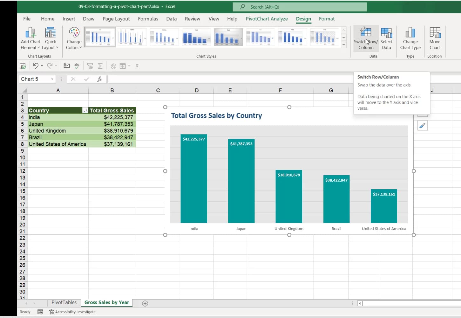Click the filter icon in quick access toolbar
461x318 pixels.
pos(90,66)
